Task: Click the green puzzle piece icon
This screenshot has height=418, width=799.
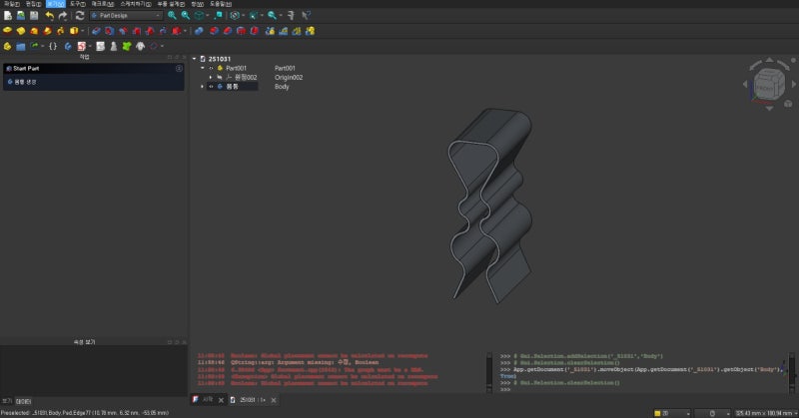Action: click(x=127, y=46)
